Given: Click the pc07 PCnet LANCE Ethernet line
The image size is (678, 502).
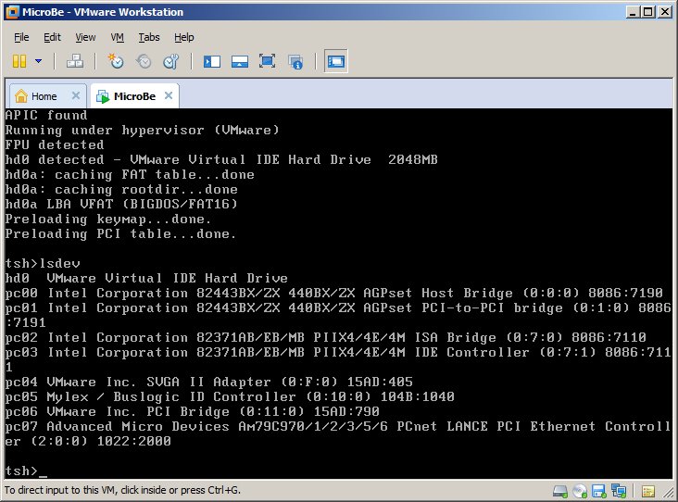Looking at the screenshot, I should [338, 433].
